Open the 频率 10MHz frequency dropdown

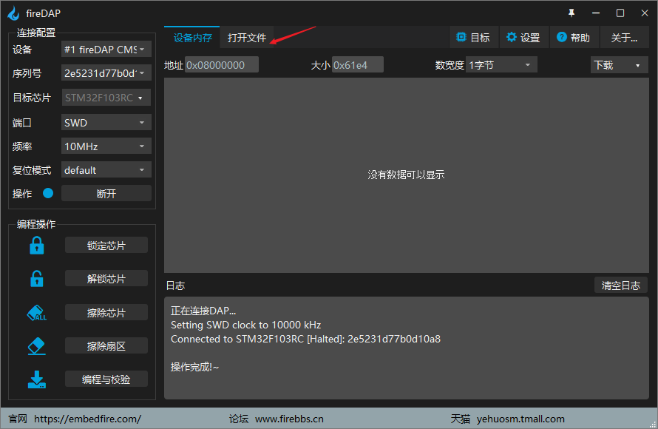pyautogui.click(x=106, y=146)
